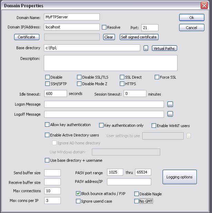The width and height of the screenshot is (212, 213).
Task: Tick Enable Active Directory users
Action: [48, 135]
